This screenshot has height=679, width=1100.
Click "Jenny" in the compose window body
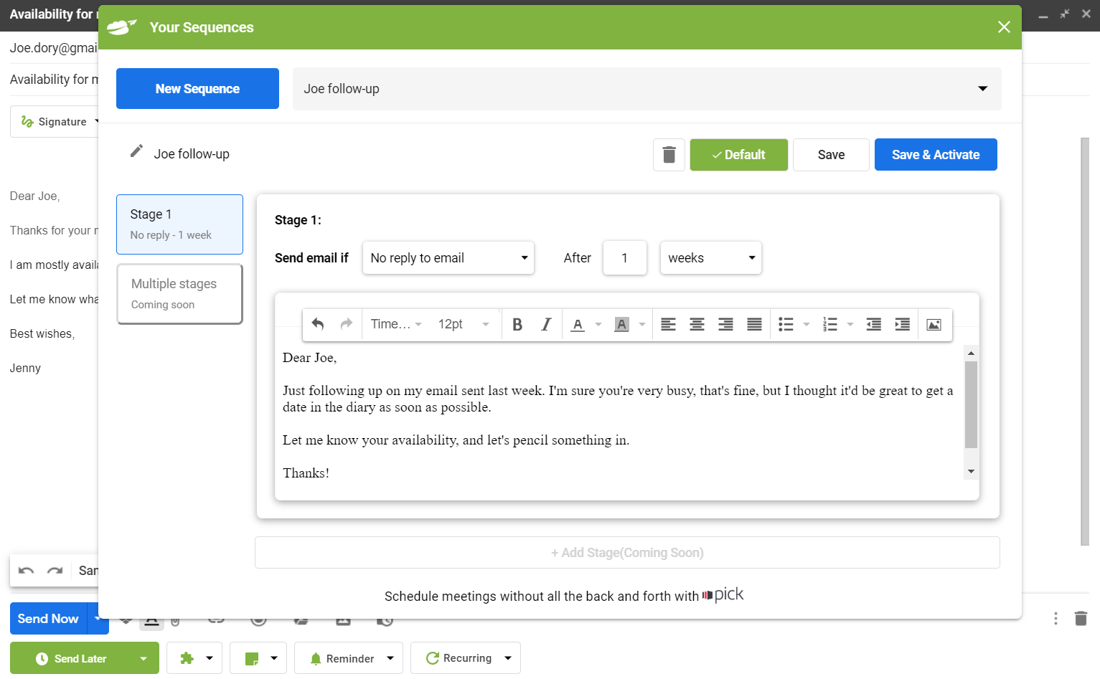coord(25,369)
